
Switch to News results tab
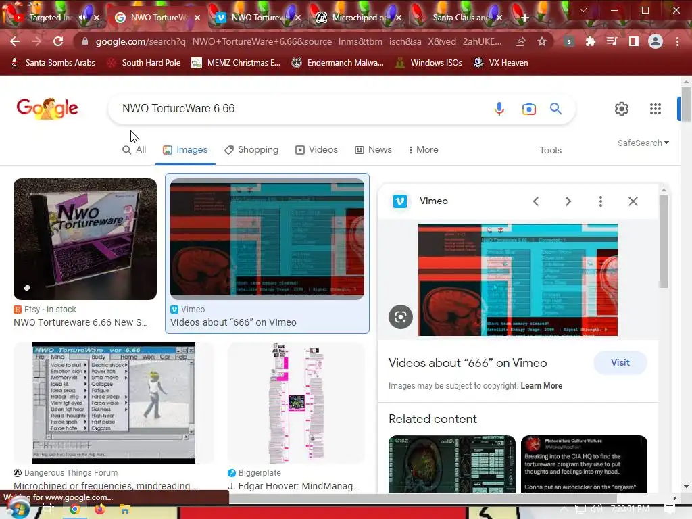373,149
